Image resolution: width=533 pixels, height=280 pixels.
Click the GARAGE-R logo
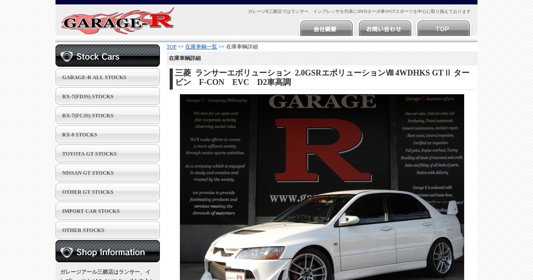click(x=118, y=20)
